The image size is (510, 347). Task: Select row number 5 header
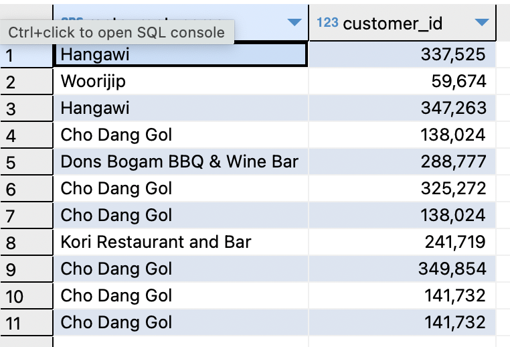click(26, 162)
